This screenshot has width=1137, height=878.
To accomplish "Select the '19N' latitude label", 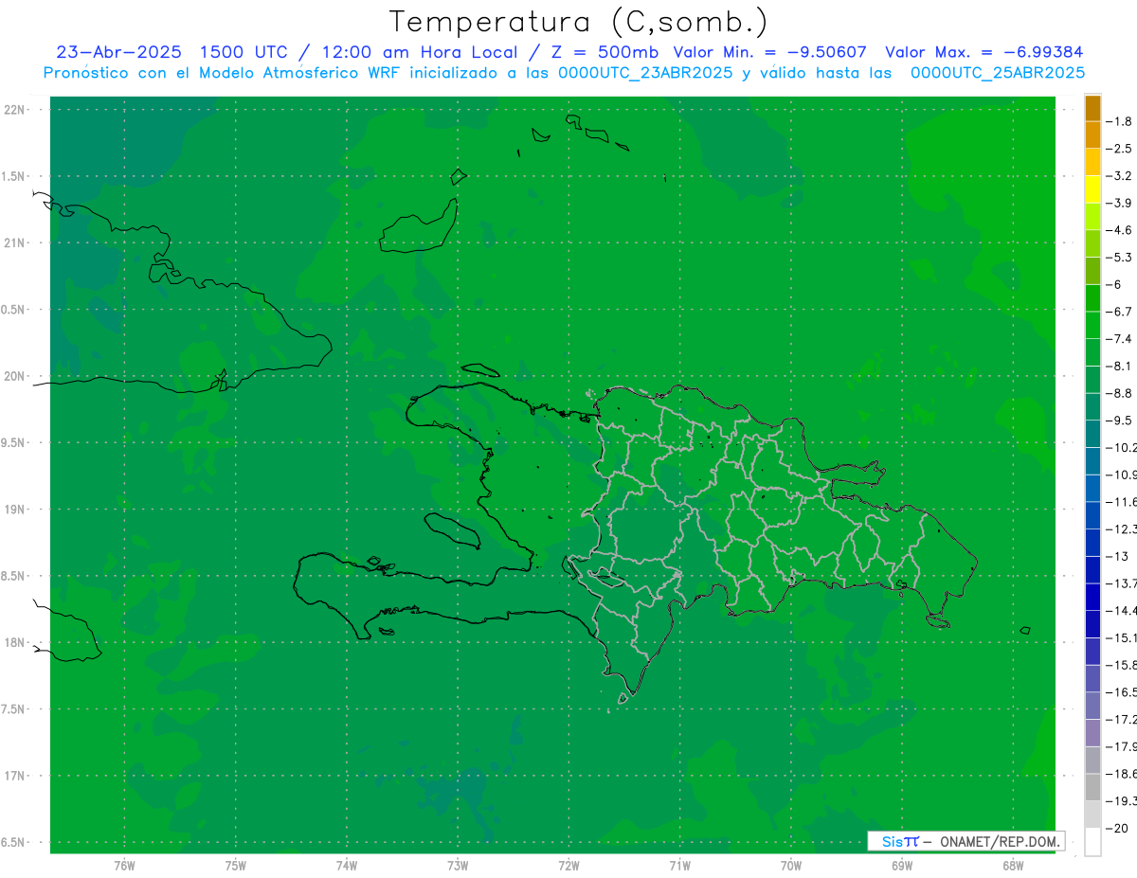I will click(14, 510).
